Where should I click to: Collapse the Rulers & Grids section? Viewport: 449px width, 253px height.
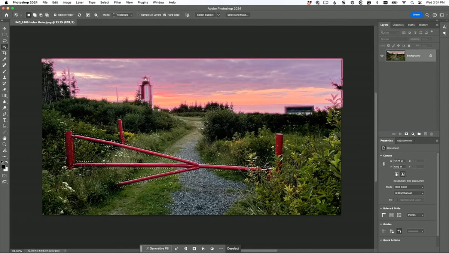point(381,208)
